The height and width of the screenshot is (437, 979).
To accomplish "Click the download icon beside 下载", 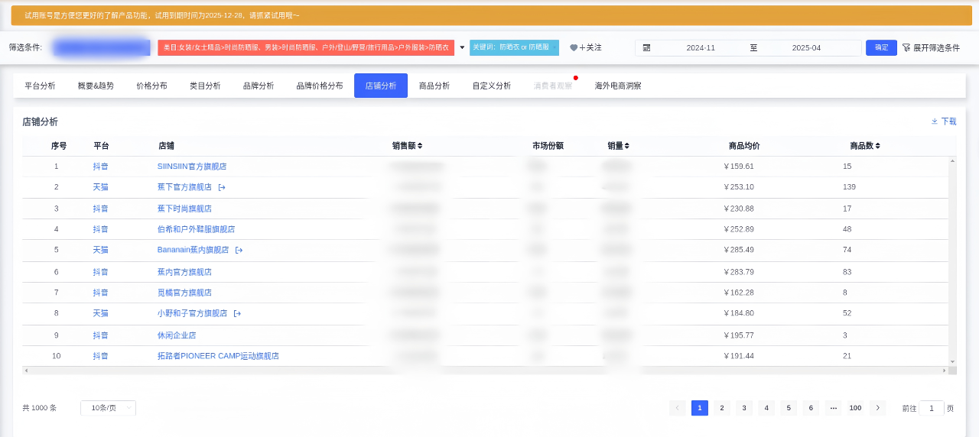I will coord(934,121).
